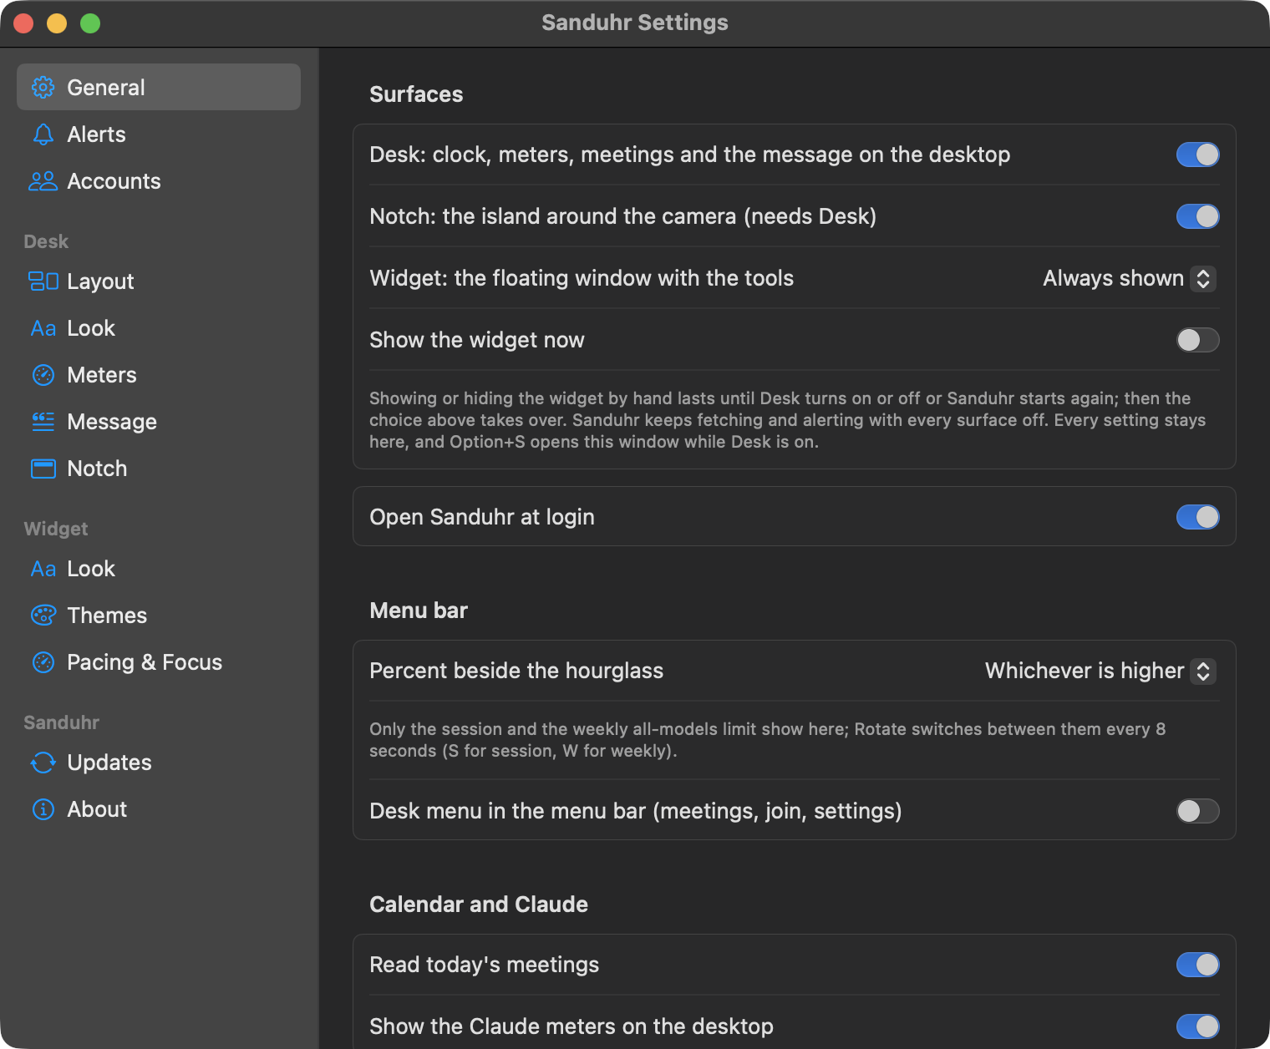Disable the Notch island toggle
1270x1049 pixels.
[1198, 216]
